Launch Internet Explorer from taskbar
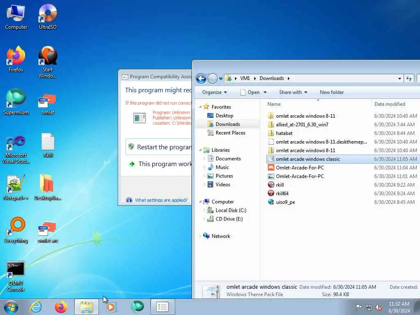This screenshot has width=420, height=315. point(36,307)
